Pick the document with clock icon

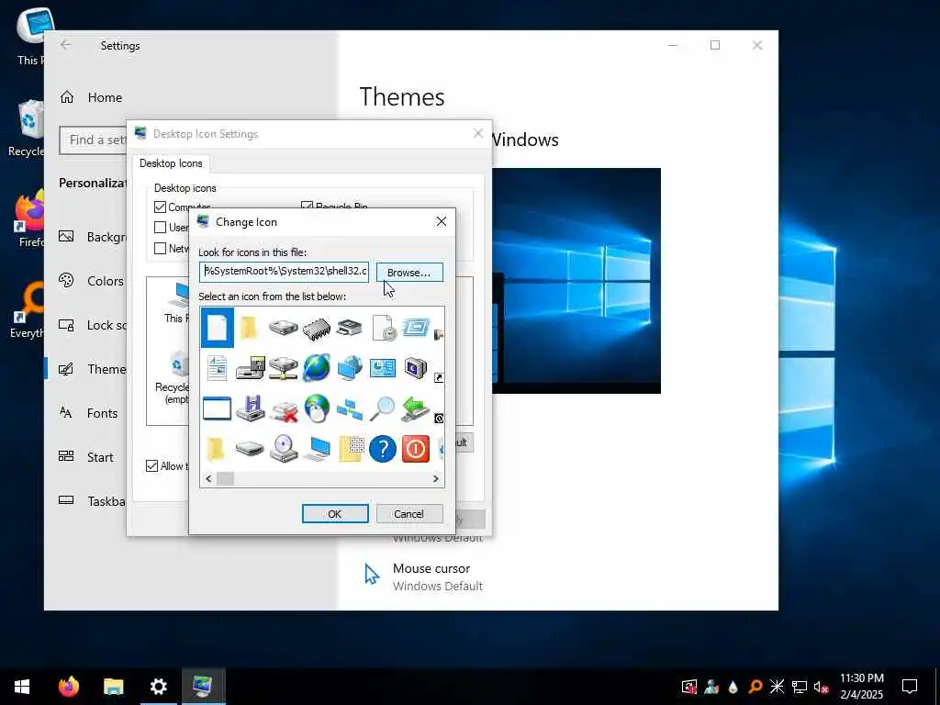(x=384, y=328)
